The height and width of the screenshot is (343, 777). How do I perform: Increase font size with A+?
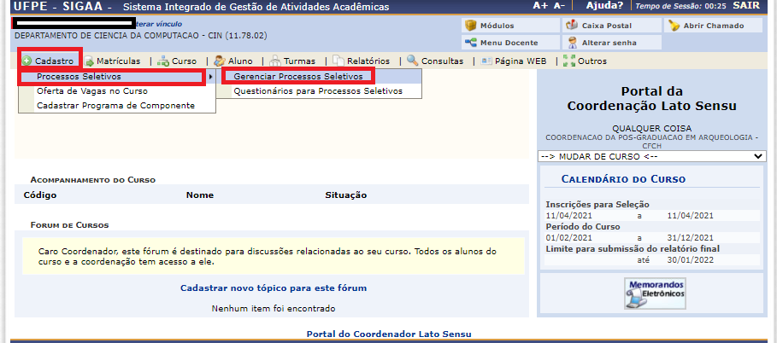point(540,6)
